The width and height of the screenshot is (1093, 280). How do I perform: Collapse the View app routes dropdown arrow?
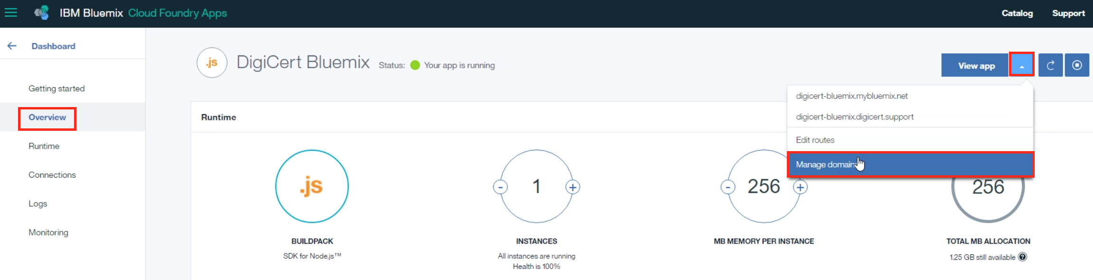pos(1022,65)
